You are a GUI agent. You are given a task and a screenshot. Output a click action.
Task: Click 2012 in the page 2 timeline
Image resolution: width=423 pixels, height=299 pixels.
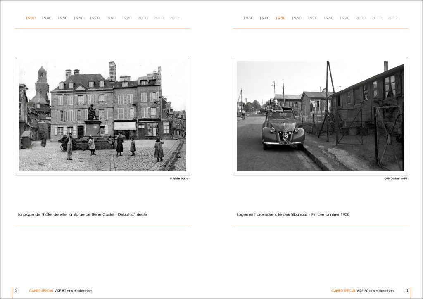175,18
